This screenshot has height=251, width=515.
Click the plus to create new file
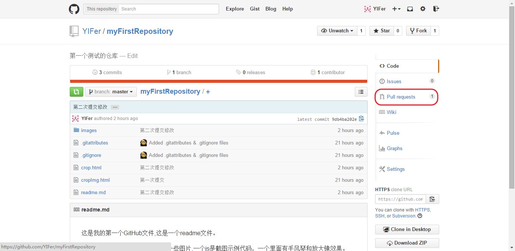208,92
